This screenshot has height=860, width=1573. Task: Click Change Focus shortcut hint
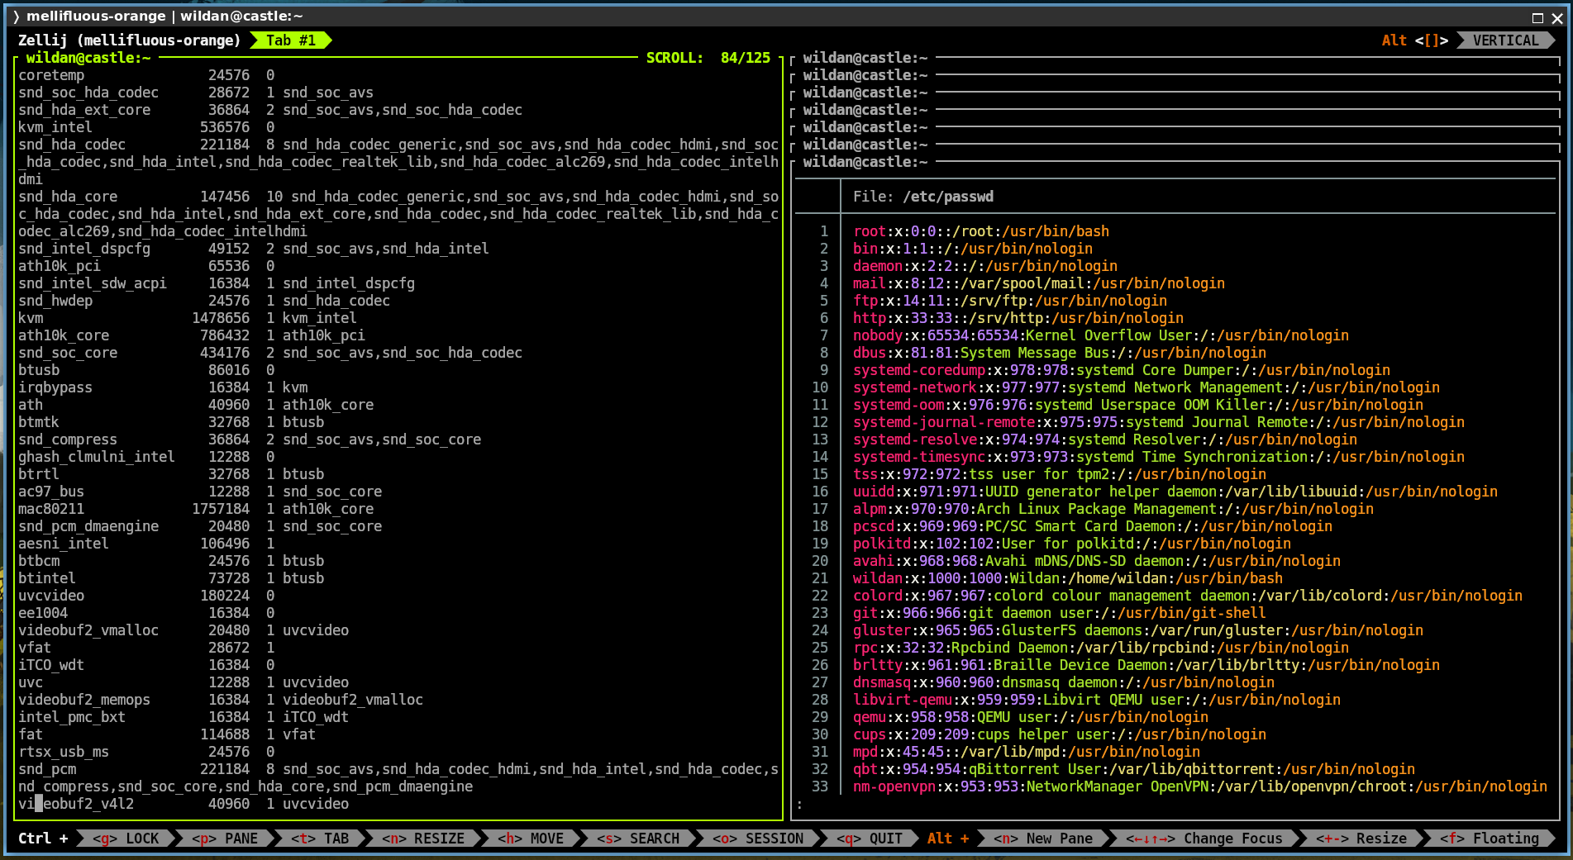click(1204, 839)
